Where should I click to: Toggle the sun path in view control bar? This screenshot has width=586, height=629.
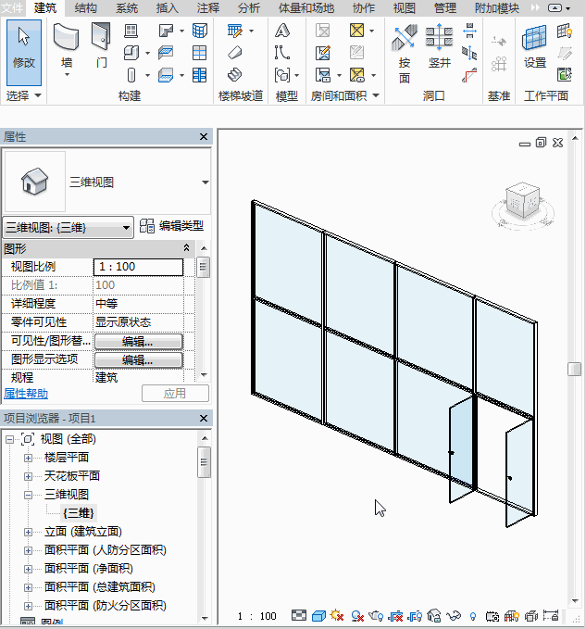(x=337, y=615)
